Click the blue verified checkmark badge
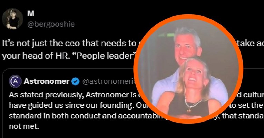 point(76,81)
